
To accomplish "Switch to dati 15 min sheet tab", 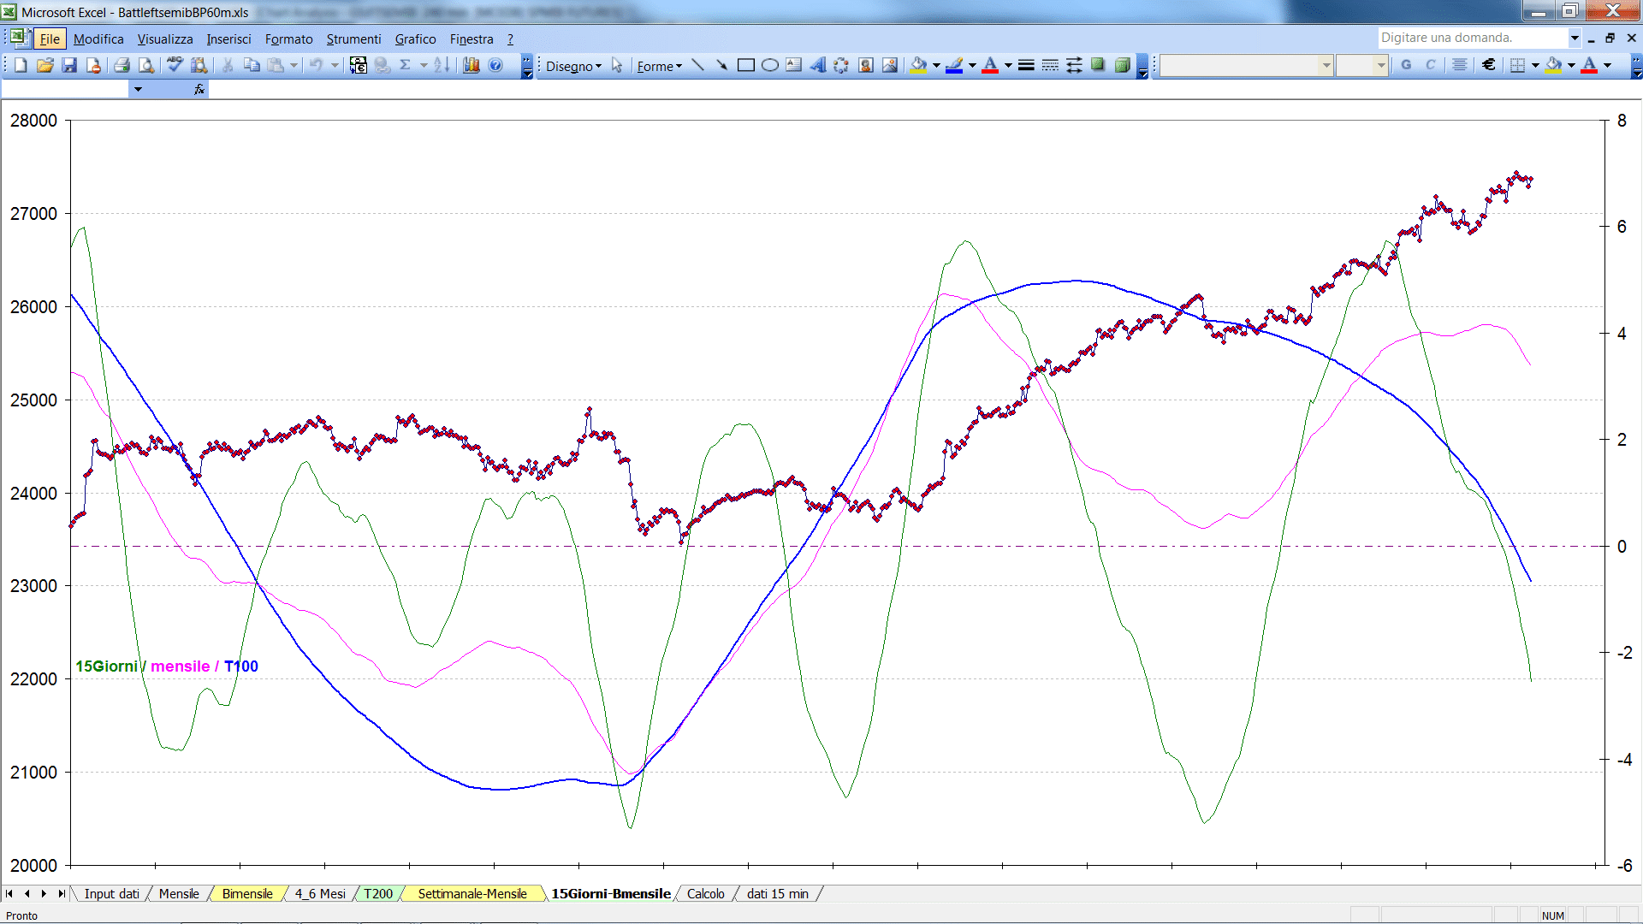I will [x=777, y=893].
